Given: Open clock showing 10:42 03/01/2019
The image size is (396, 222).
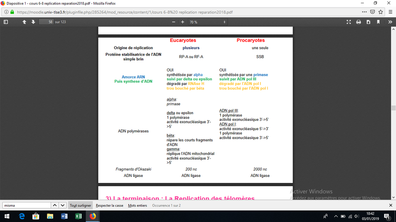Looking at the screenshot, I should 370,216.
